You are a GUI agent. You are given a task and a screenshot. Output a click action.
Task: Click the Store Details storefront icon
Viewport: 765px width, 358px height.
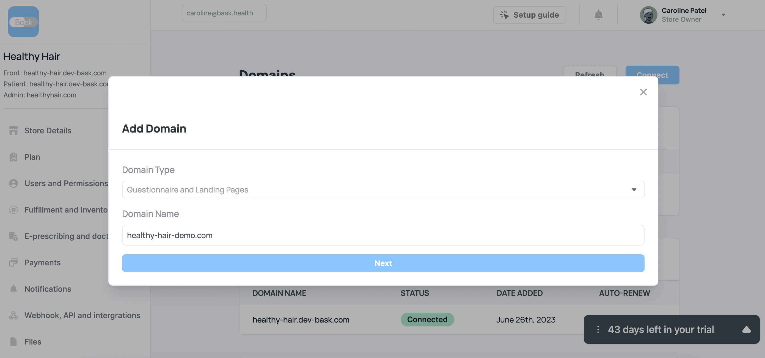pyautogui.click(x=13, y=131)
